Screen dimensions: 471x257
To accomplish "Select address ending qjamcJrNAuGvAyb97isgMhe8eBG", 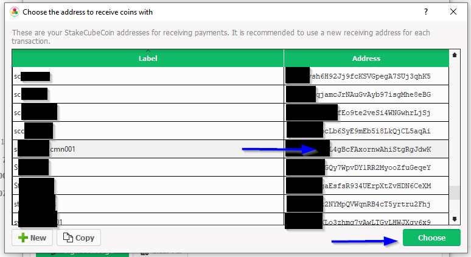I will 366,94.
